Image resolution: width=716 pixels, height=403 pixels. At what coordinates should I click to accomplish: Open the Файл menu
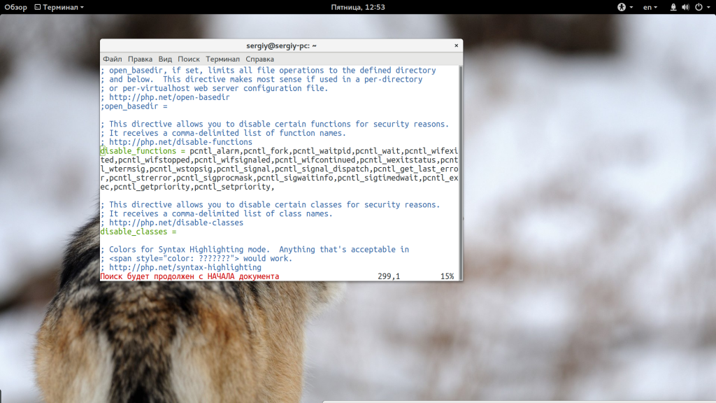(112, 59)
